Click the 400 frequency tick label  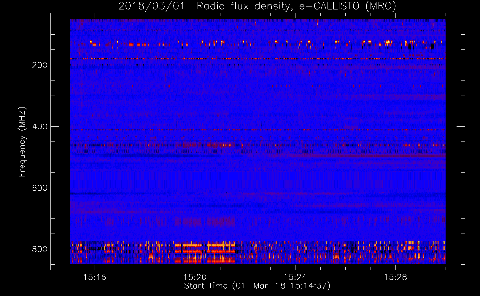click(x=40, y=127)
